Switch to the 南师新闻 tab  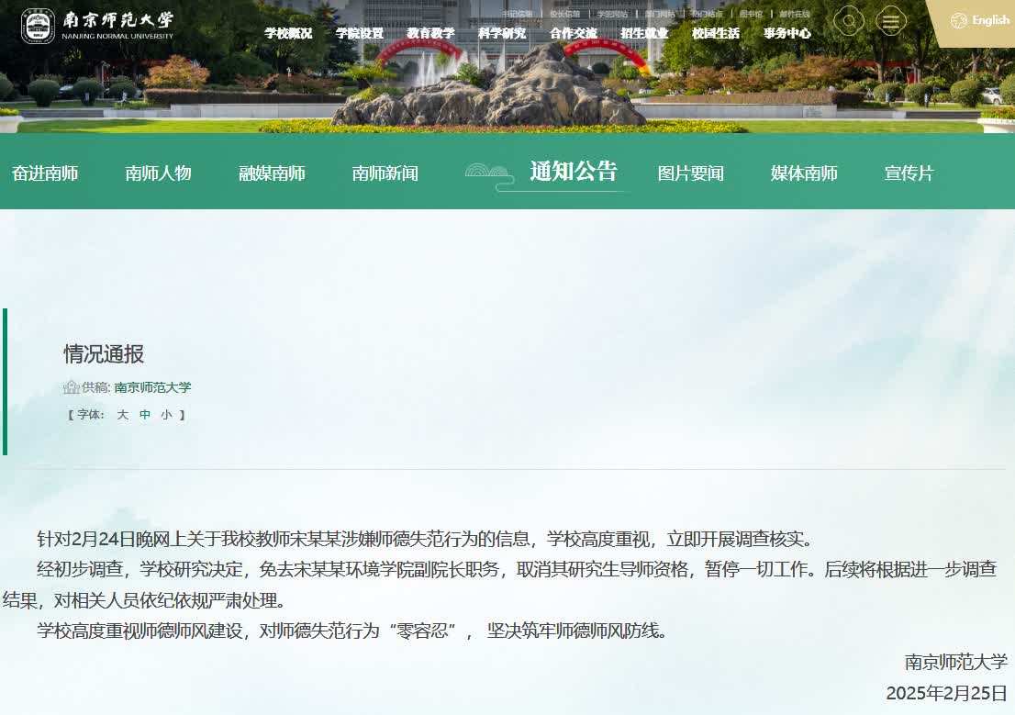385,173
